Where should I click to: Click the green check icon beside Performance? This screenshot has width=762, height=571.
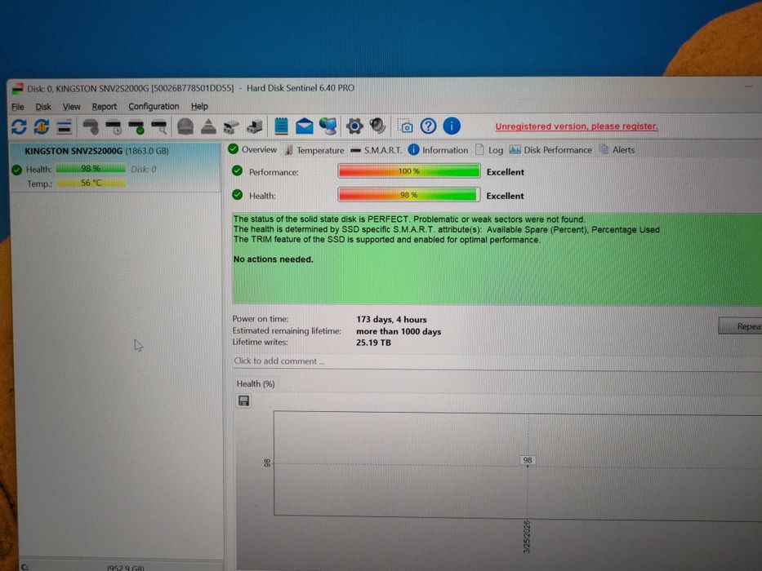point(237,171)
